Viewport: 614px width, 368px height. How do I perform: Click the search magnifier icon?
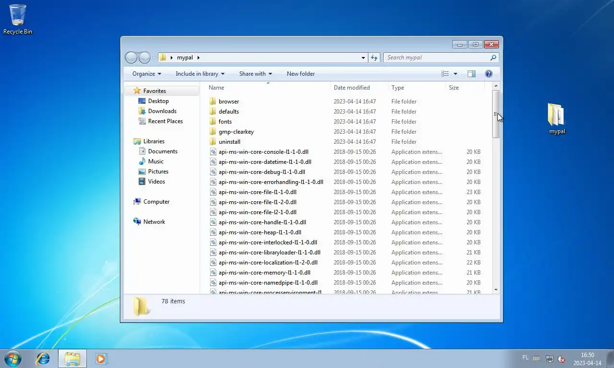click(493, 57)
